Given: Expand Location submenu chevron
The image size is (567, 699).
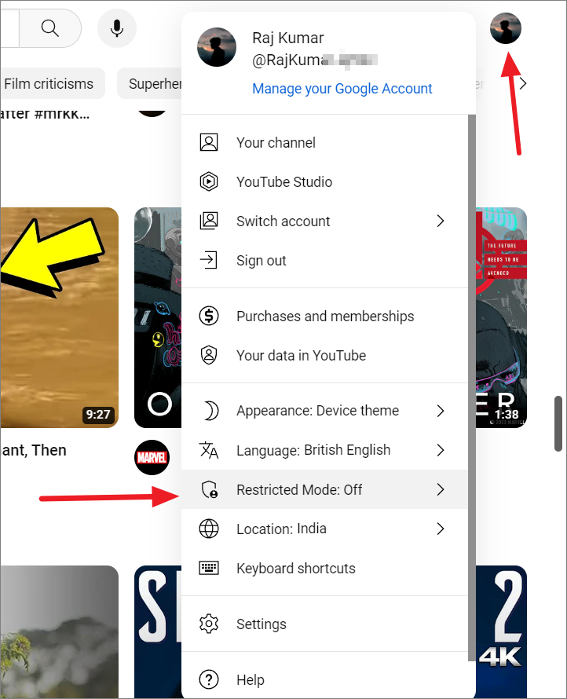Looking at the screenshot, I should coord(441,529).
